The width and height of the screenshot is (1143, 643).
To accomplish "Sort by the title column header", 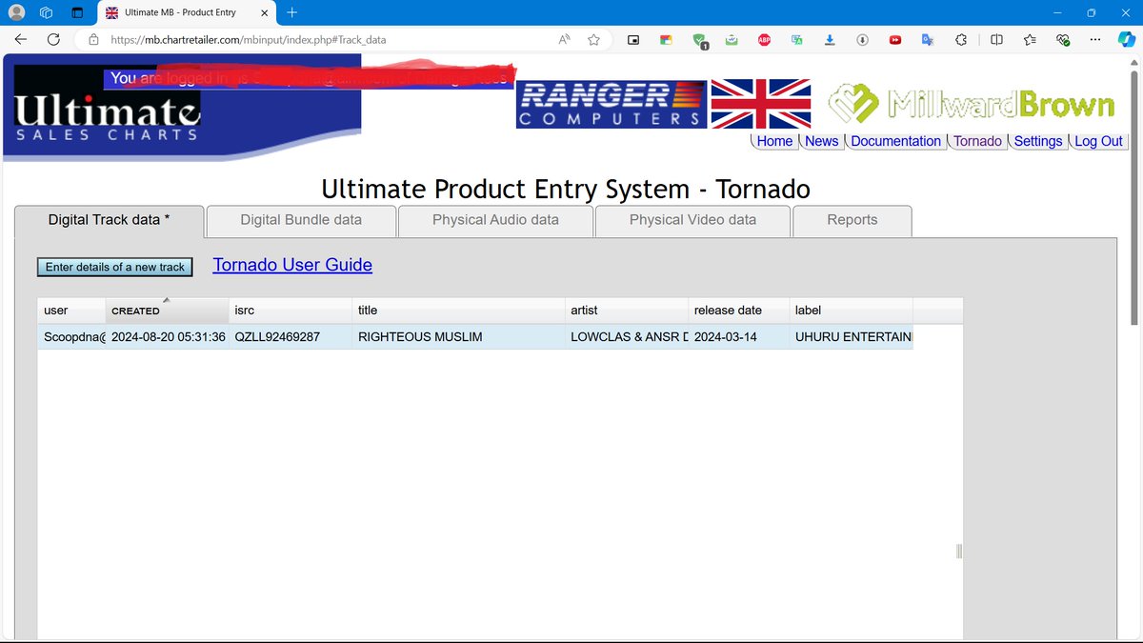I will coord(458,311).
